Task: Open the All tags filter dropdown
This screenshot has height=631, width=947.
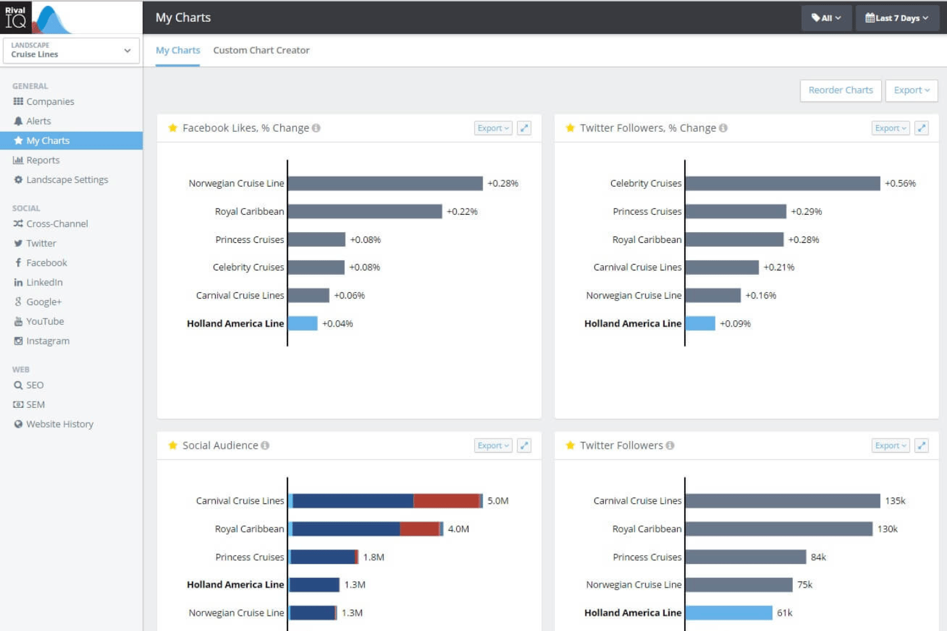Action: tap(826, 18)
